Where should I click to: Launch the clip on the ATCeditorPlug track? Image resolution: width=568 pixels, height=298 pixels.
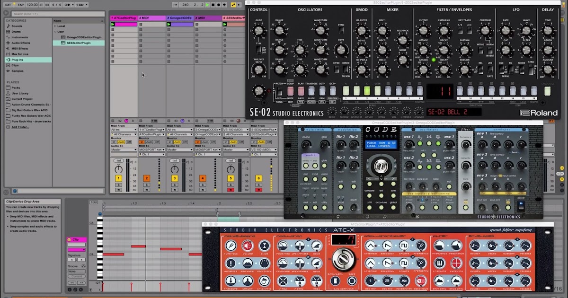[x=114, y=24]
